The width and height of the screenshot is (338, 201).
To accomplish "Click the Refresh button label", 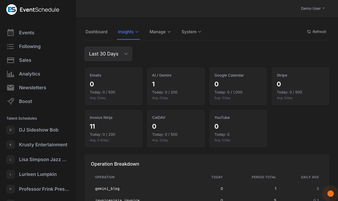I will [320, 32].
